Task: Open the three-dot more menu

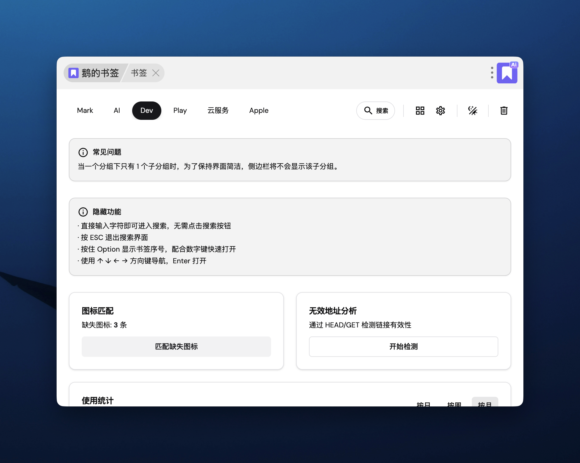Action: [x=492, y=73]
